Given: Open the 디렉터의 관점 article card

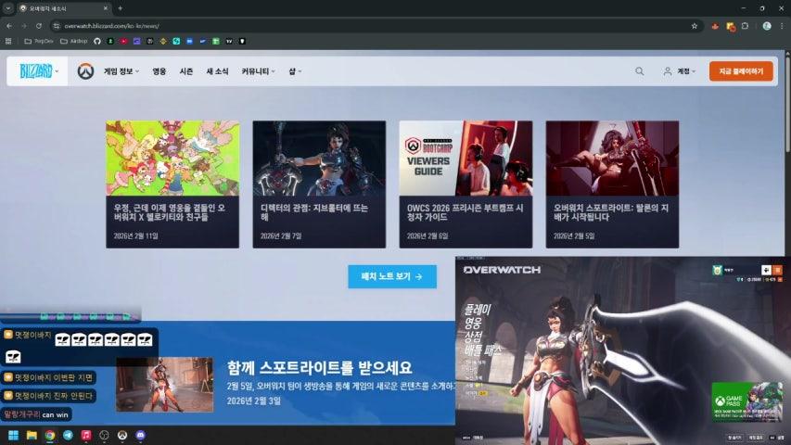Looking at the screenshot, I should coord(319,184).
